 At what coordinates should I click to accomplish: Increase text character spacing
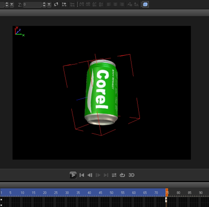(82, 4)
